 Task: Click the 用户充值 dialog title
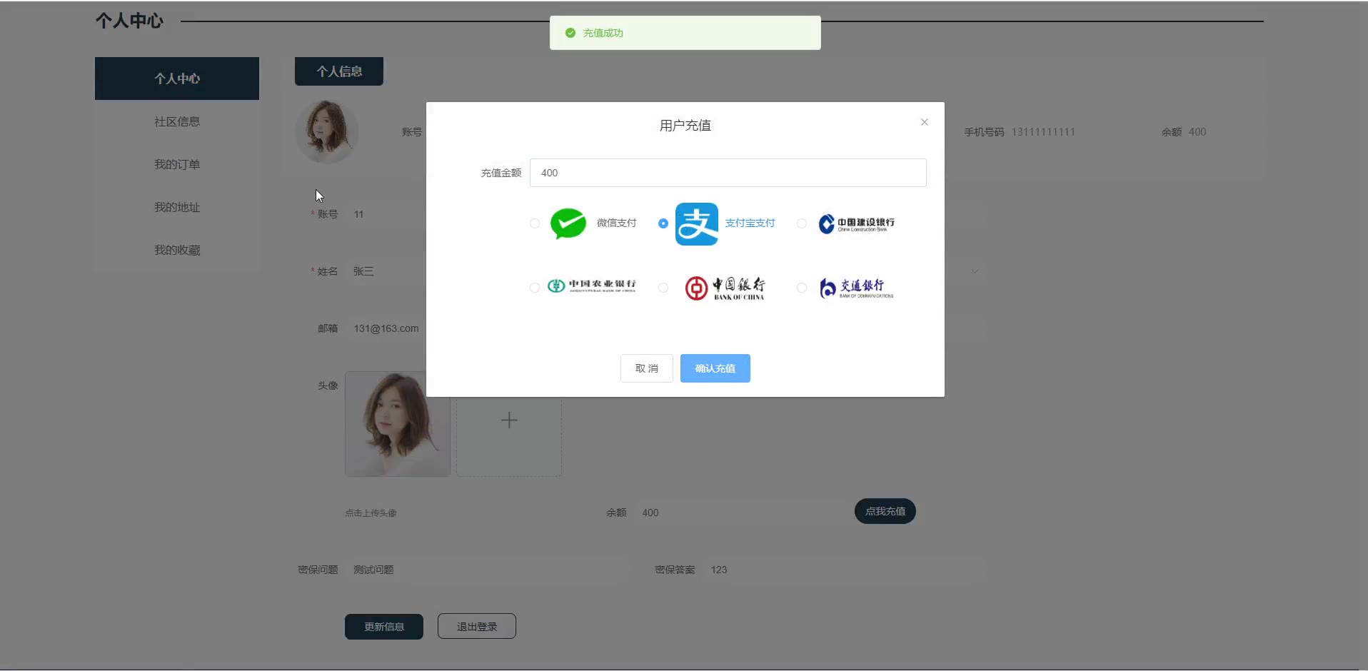(x=685, y=126)
